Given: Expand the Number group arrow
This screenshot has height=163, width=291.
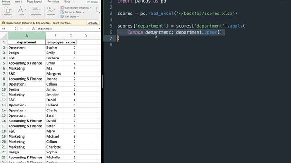Looking at the screenshot, I should pyautogui.click(x=55, y=9).
